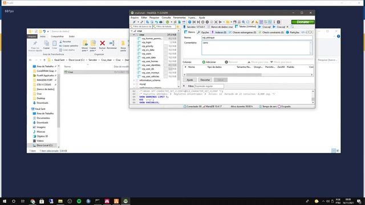Click the copy icon in HeidiSQL toolbar

tap(148, 22)
